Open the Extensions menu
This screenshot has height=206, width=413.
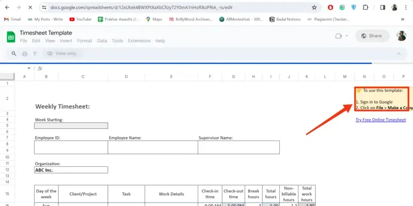tap(139, 41)
